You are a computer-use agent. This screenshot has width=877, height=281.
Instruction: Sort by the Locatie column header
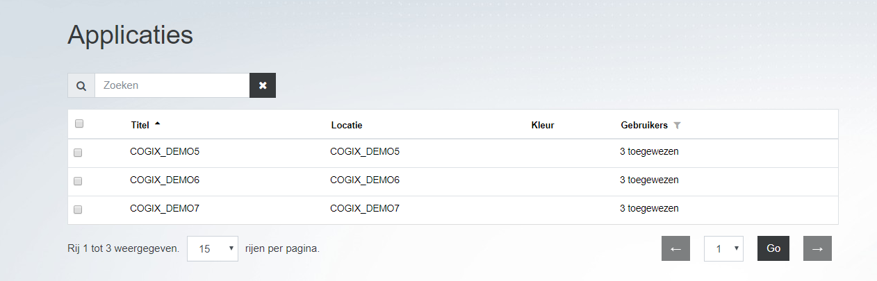point(347,126)
